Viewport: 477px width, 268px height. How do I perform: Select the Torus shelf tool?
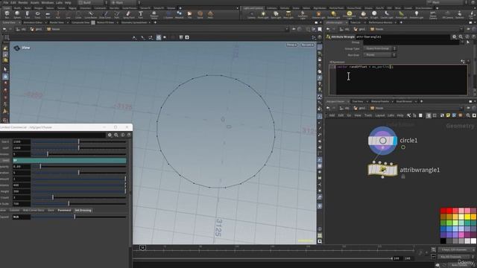37,14
